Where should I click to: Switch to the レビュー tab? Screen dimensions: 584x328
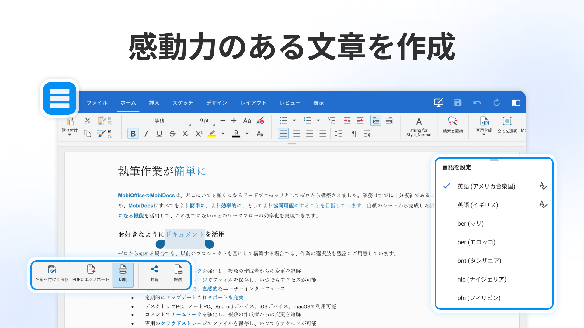coord(290,103)
